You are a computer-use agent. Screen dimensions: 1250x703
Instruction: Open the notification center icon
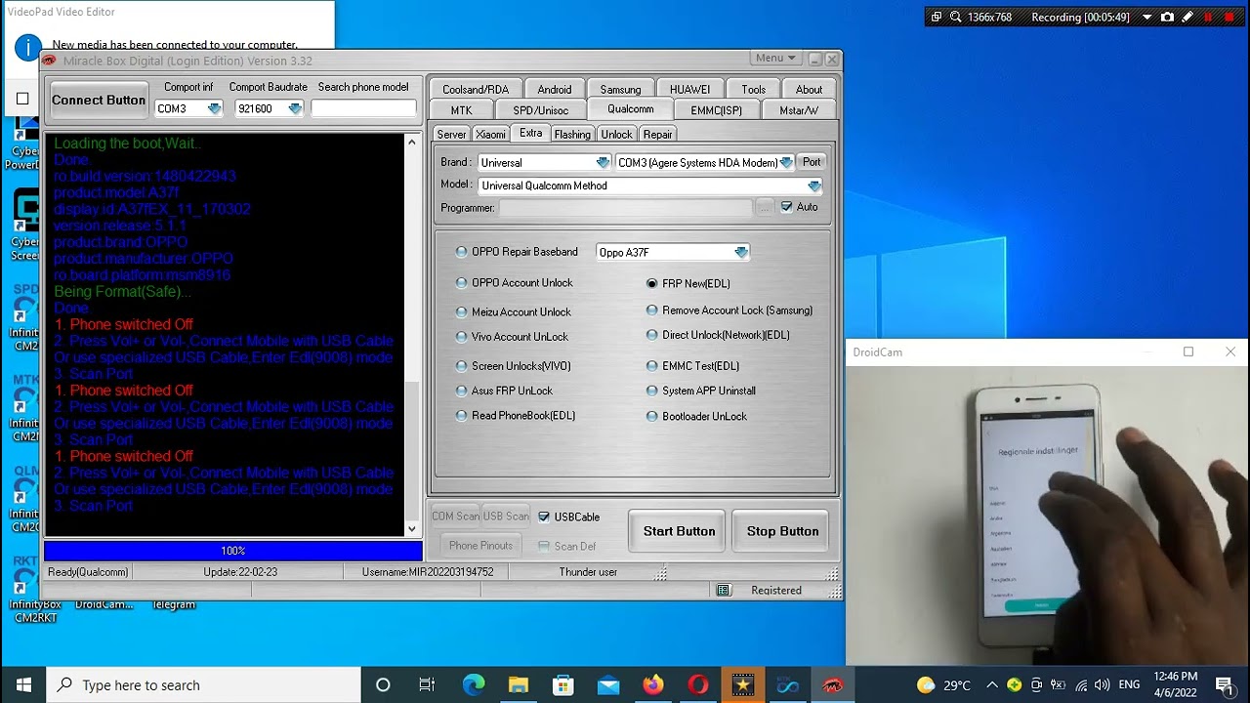pyautogui.click(x=1226, y=685)
